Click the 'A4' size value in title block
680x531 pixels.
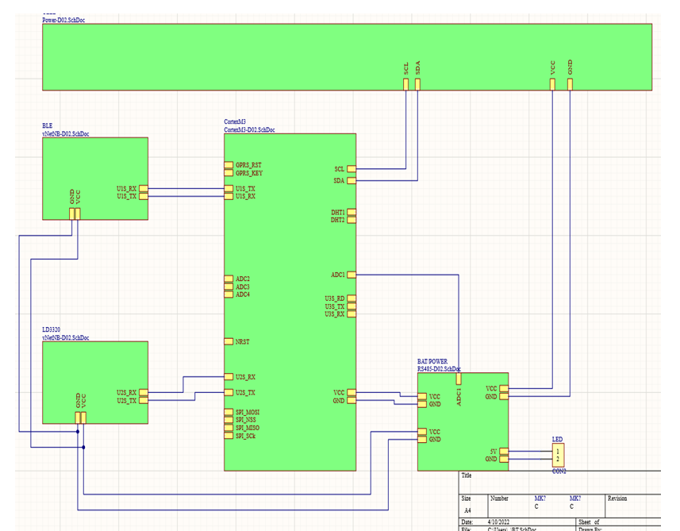[x=467, y=510]
